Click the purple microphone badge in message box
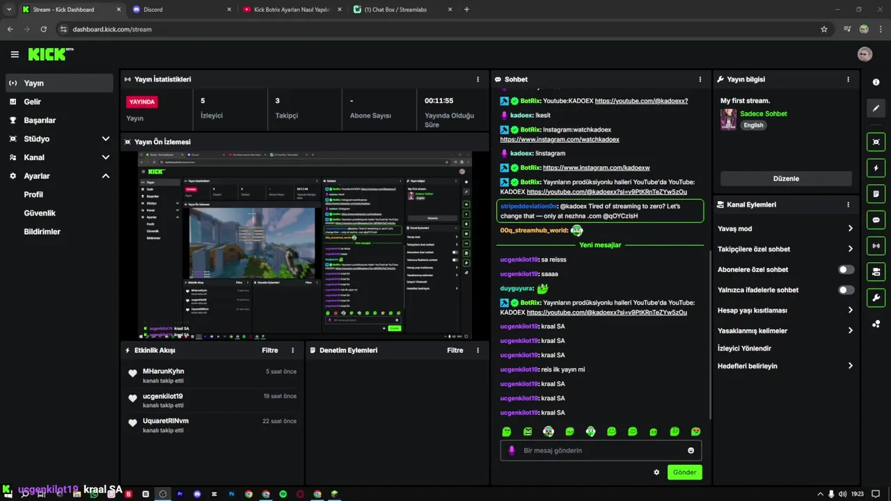Screen dimensions: 891x501 tap(512, 450)
